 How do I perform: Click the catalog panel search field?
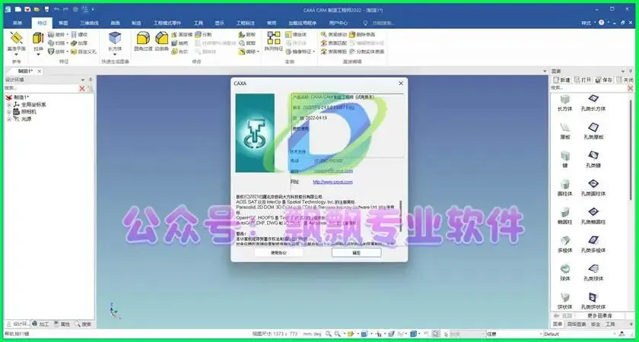tap(589, 88)
